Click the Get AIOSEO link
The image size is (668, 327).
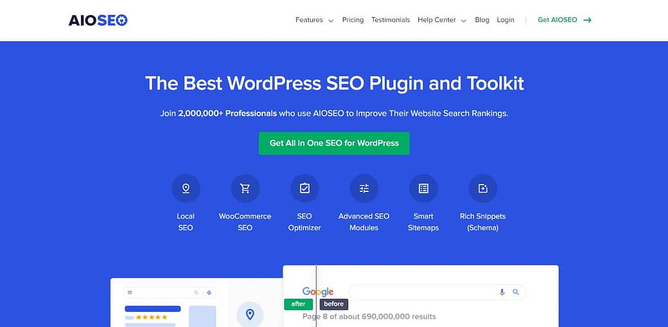[557, 20]
